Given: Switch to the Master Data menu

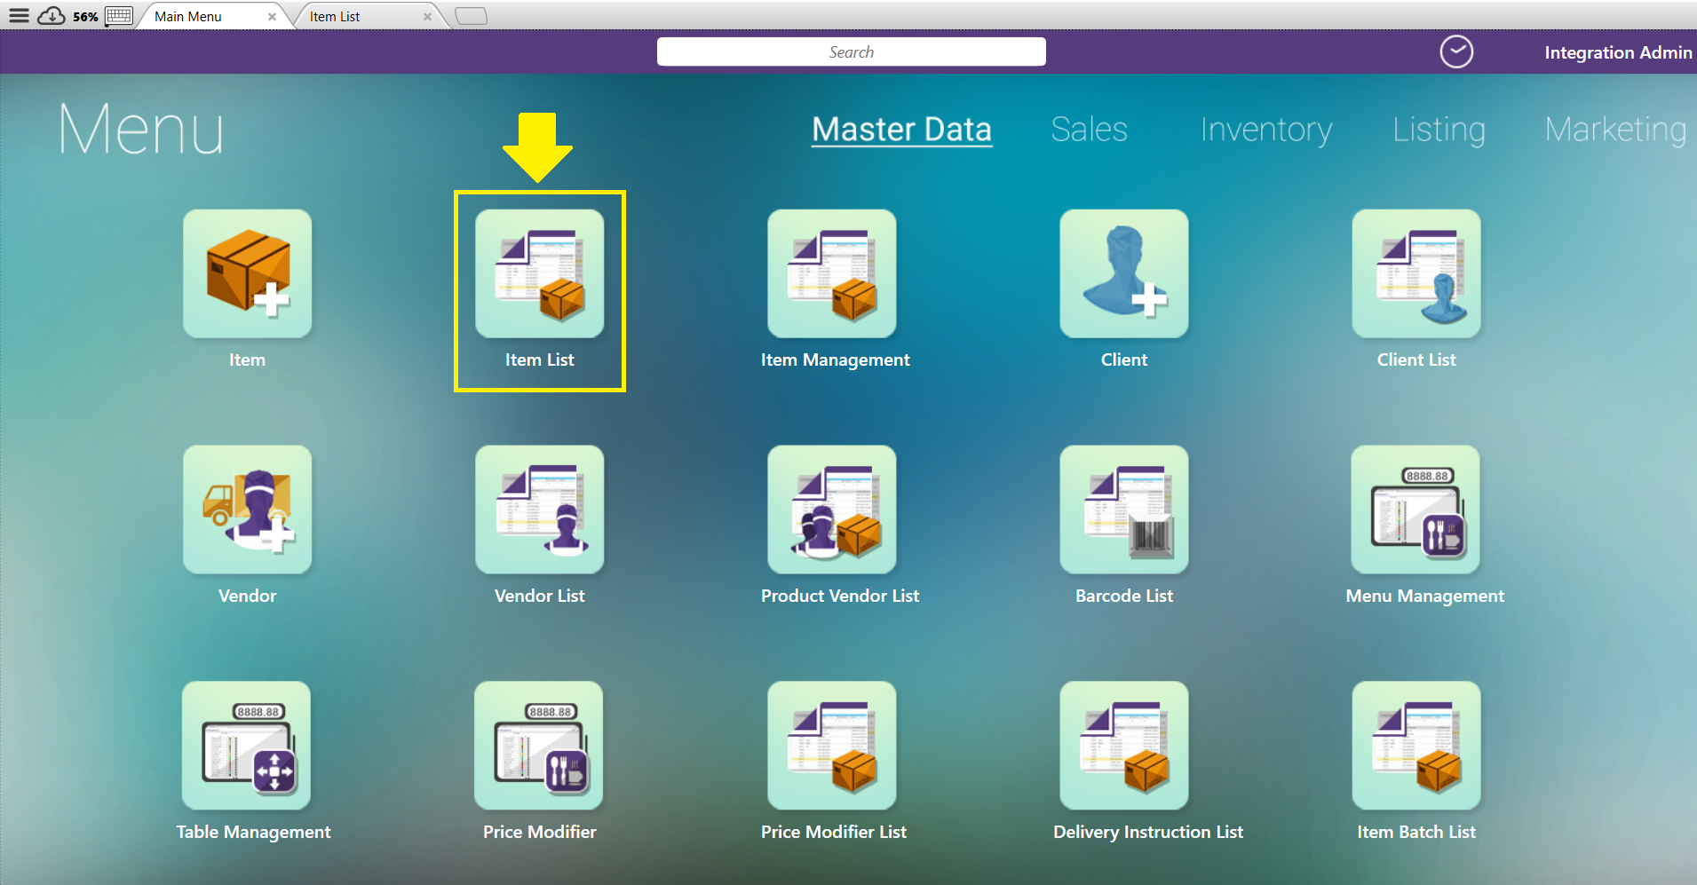Looking at the screenshot, I should [x=901, y=130].
